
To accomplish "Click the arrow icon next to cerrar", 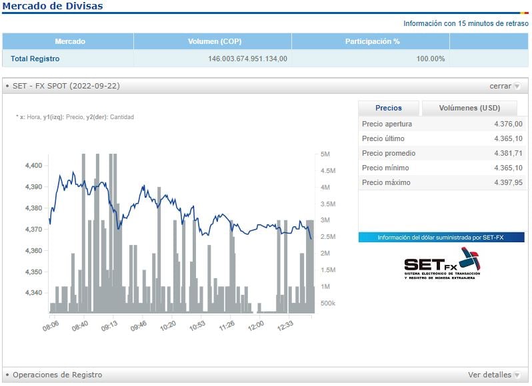I will click(517, 87).
